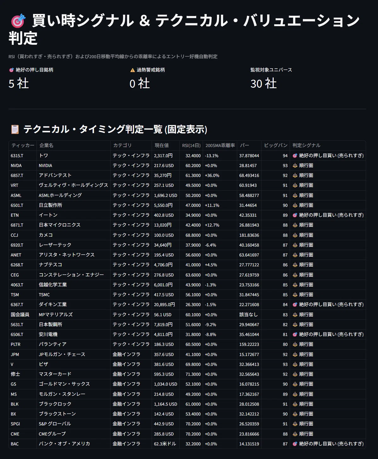This screenshot has width=378, height=459.
Task: Click ゴールドマン・サックス name cell
Action: point(74,384)
